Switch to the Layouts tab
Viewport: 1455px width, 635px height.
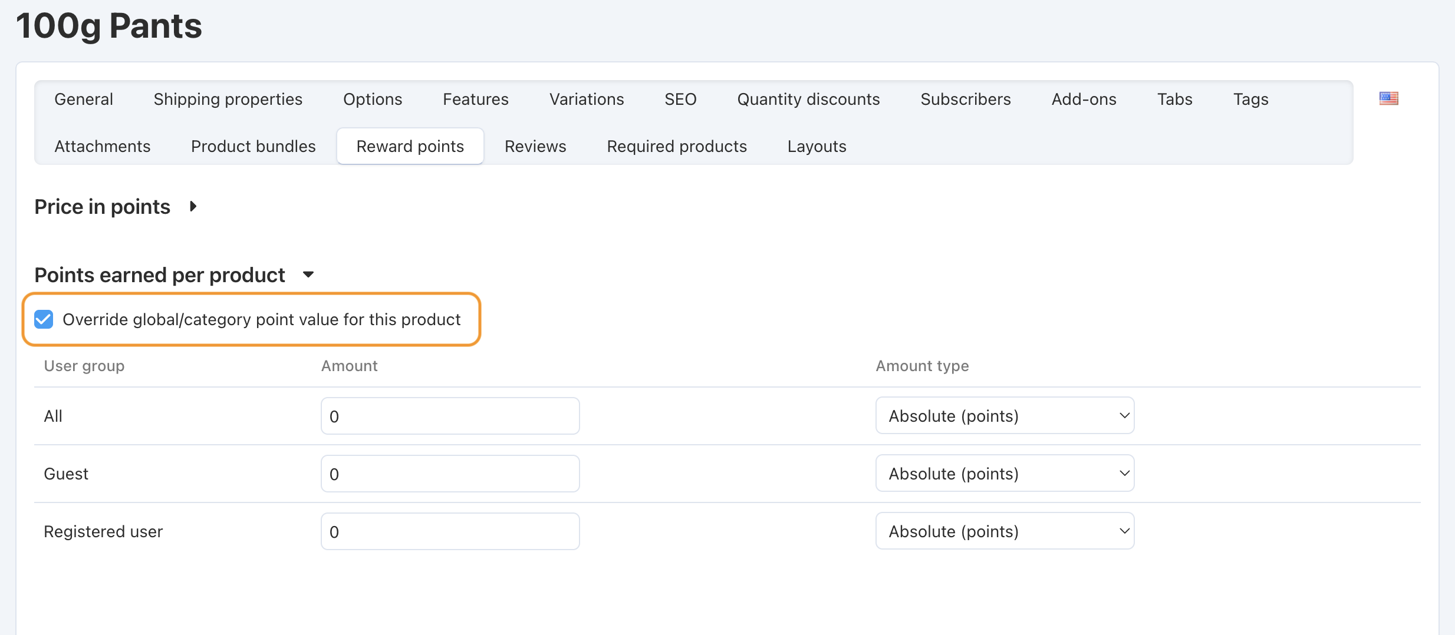tap(817, 146)
